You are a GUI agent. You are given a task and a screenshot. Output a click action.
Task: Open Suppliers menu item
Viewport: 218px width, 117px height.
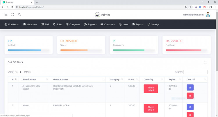(x=90, y=24)
